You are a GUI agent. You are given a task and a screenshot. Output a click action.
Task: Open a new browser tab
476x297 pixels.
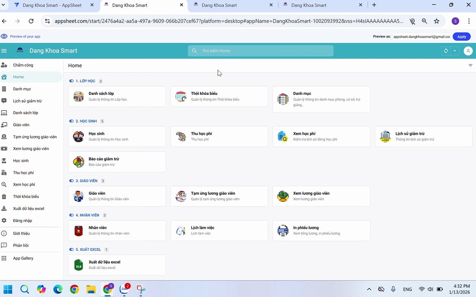pos(374,5)
